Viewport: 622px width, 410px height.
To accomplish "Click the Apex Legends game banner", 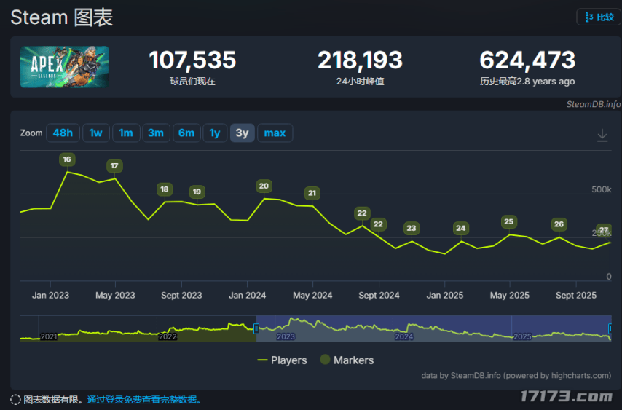I will (x=65, y=67).
